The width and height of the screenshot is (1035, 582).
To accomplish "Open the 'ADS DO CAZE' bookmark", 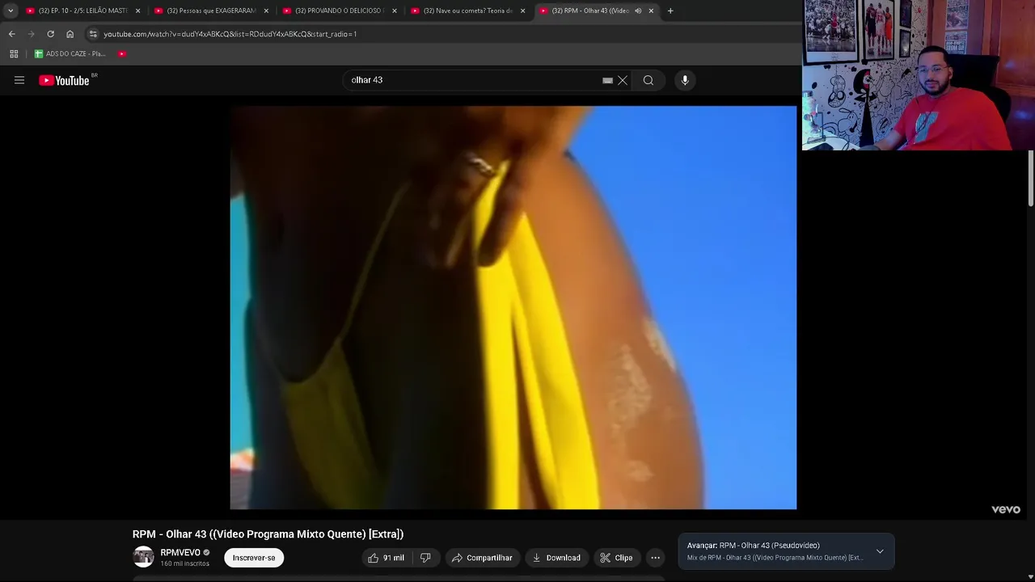I will coord(70,53).
